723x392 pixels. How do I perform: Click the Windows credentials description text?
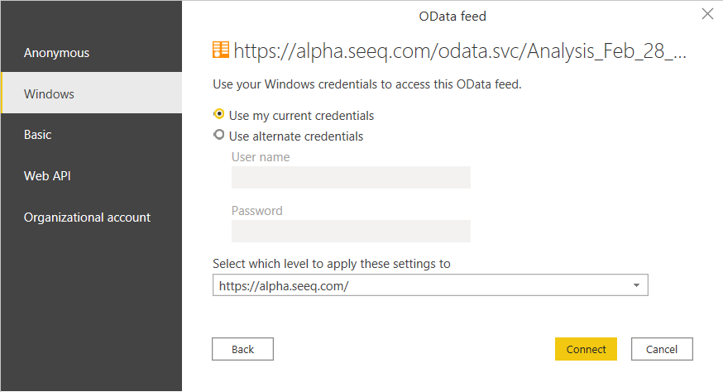(366, 84)
